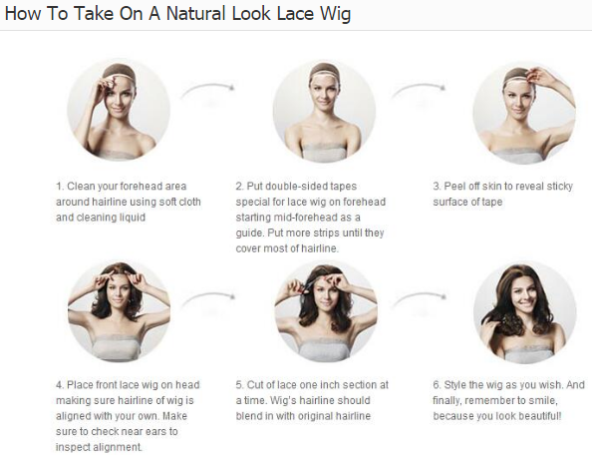The image size is (592, 461).
Task: Click the step 1 forehead cleaning photo
Action: (119, 110)
